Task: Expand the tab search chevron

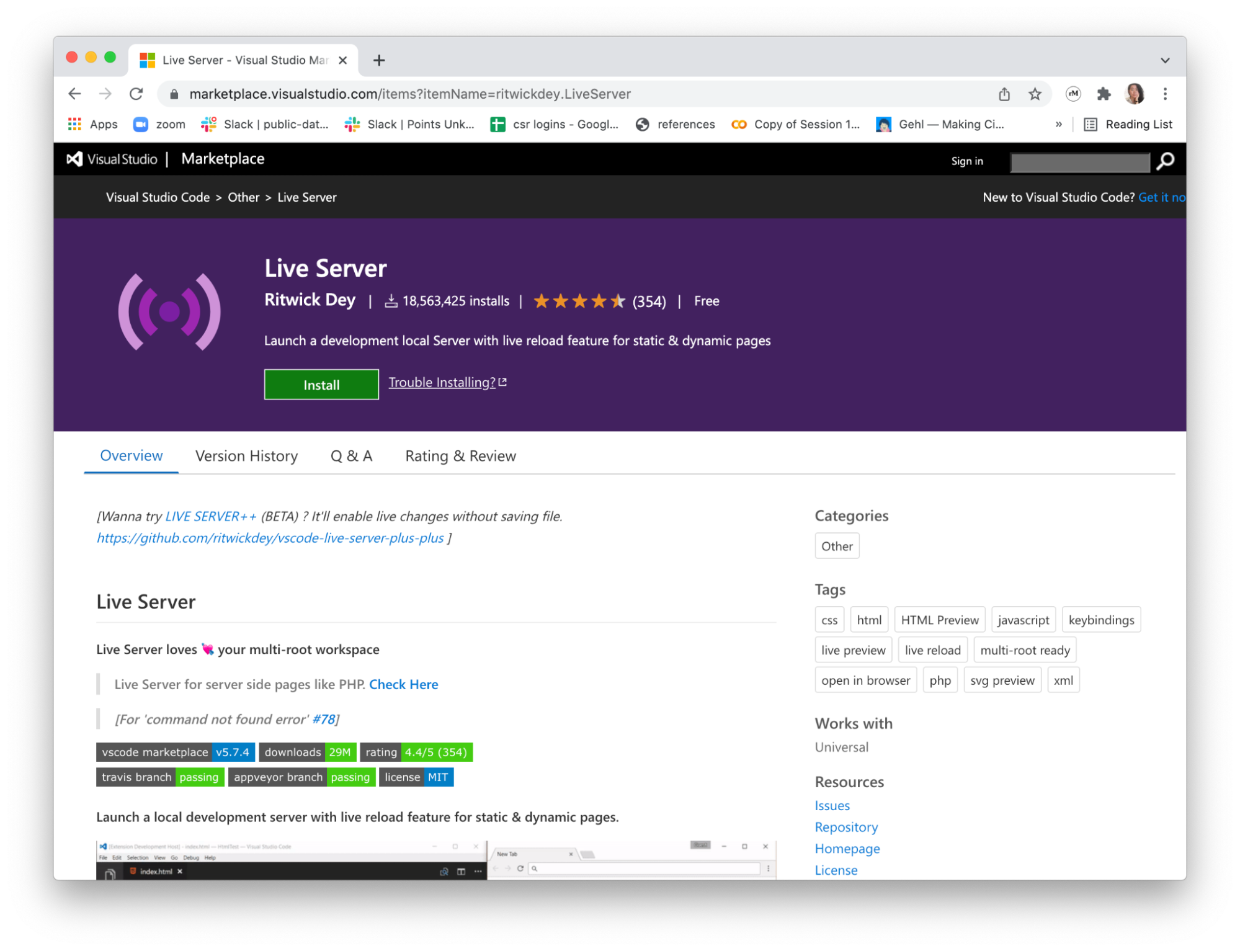Action: [1165, 60]
